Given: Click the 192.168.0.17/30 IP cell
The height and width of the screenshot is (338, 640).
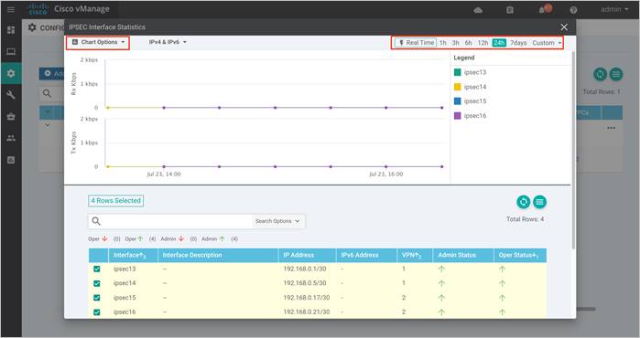Looking at the screenshot, I should pos(307,298).
